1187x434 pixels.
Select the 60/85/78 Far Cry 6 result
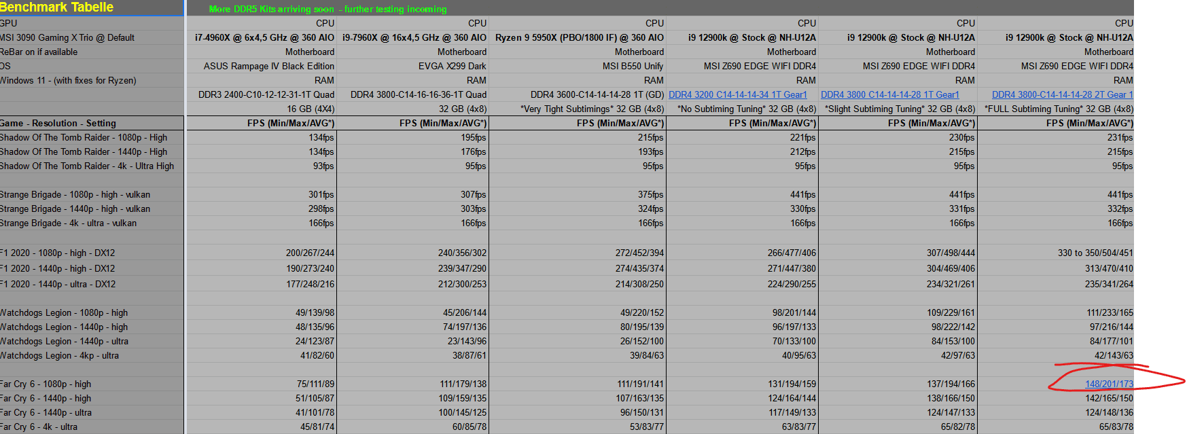coord(470,427)
